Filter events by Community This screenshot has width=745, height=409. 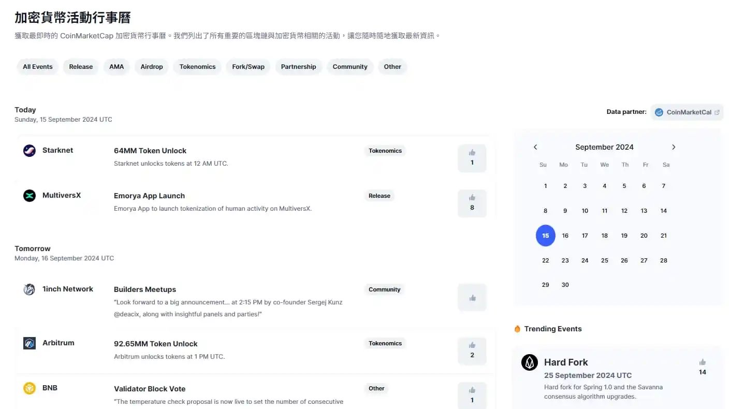(350, 67)
